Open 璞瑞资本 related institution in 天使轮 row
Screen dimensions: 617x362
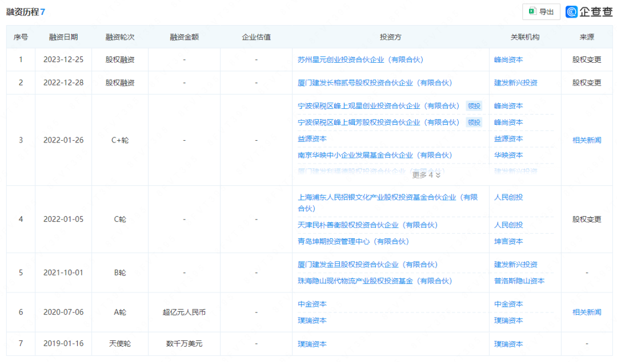click(x=508, y=344)
